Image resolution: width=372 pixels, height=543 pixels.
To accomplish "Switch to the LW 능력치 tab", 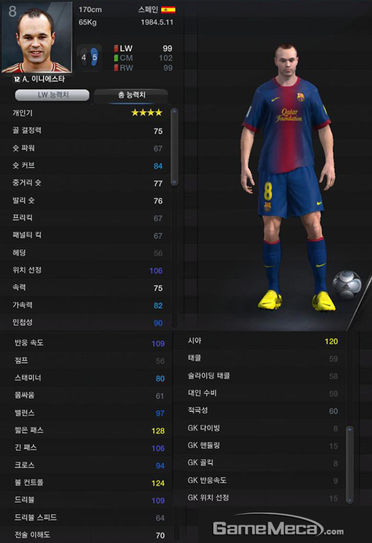I will [x=52, y=95].
